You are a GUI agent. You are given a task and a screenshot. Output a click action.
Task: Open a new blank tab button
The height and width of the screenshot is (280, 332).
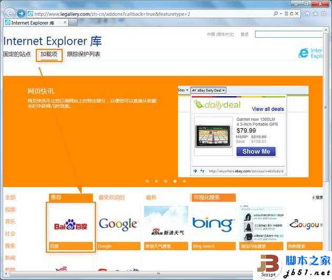click(x=73, y=23)
